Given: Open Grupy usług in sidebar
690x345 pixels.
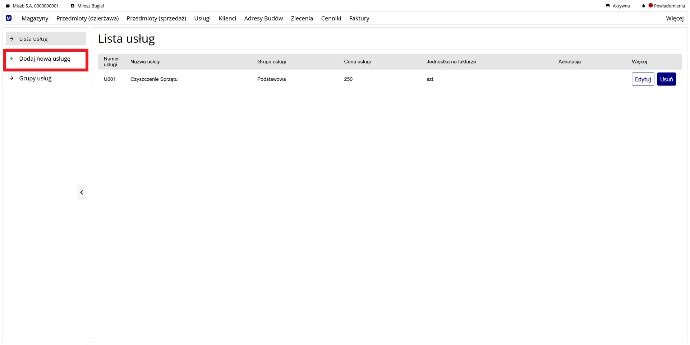Looking at the screenshot, I should [x=35, y=78].
